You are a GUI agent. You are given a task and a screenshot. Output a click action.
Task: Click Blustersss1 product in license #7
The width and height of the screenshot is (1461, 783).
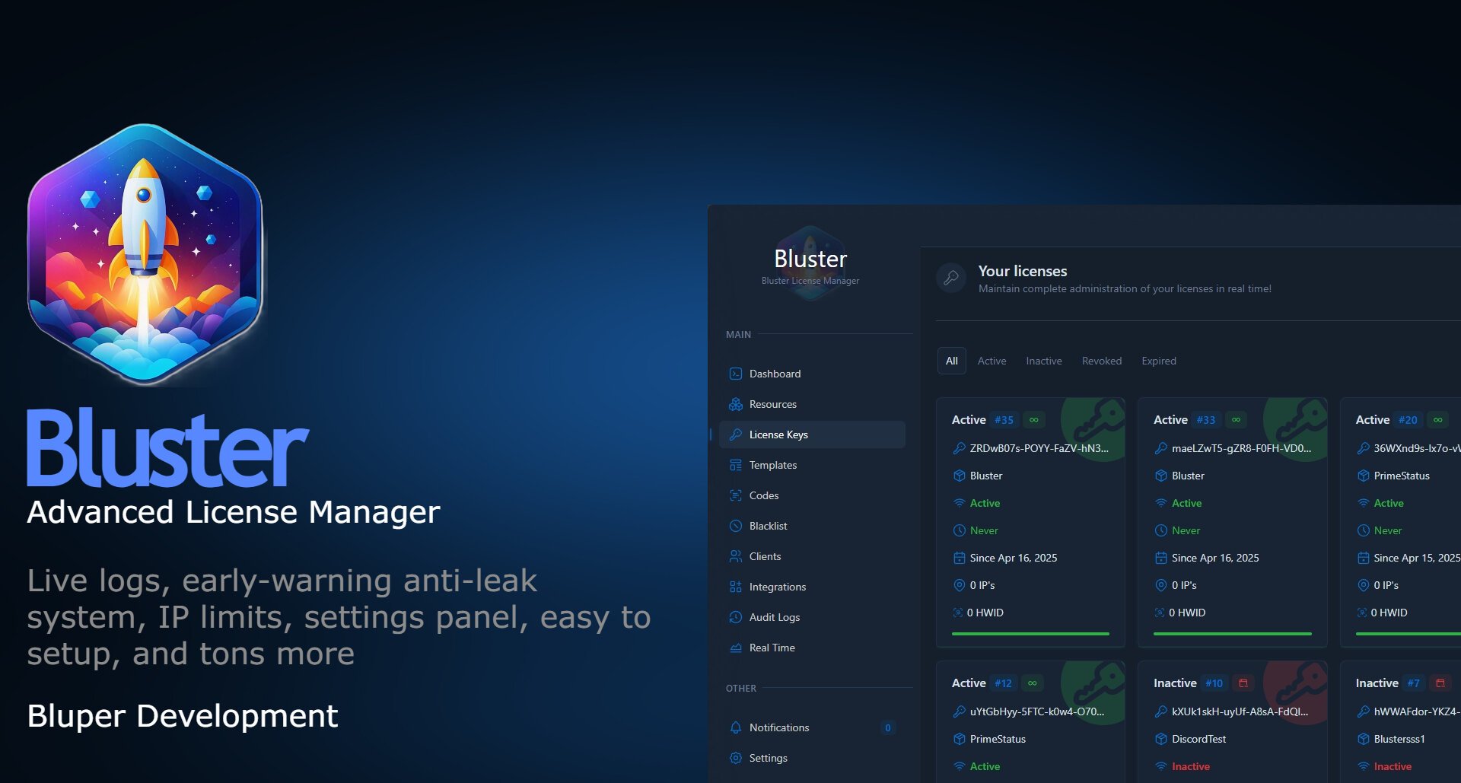(1399, 739)
